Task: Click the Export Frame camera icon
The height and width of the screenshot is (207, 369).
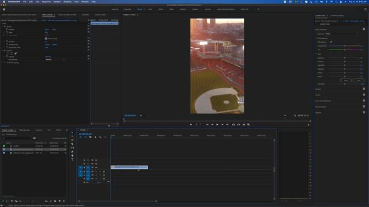Action: [x=243, y=125]
